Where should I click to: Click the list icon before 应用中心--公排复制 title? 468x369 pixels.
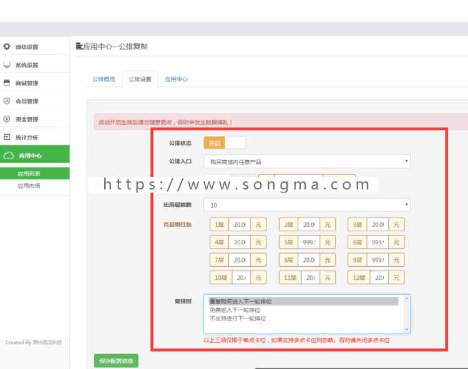[x=79, y=46]
